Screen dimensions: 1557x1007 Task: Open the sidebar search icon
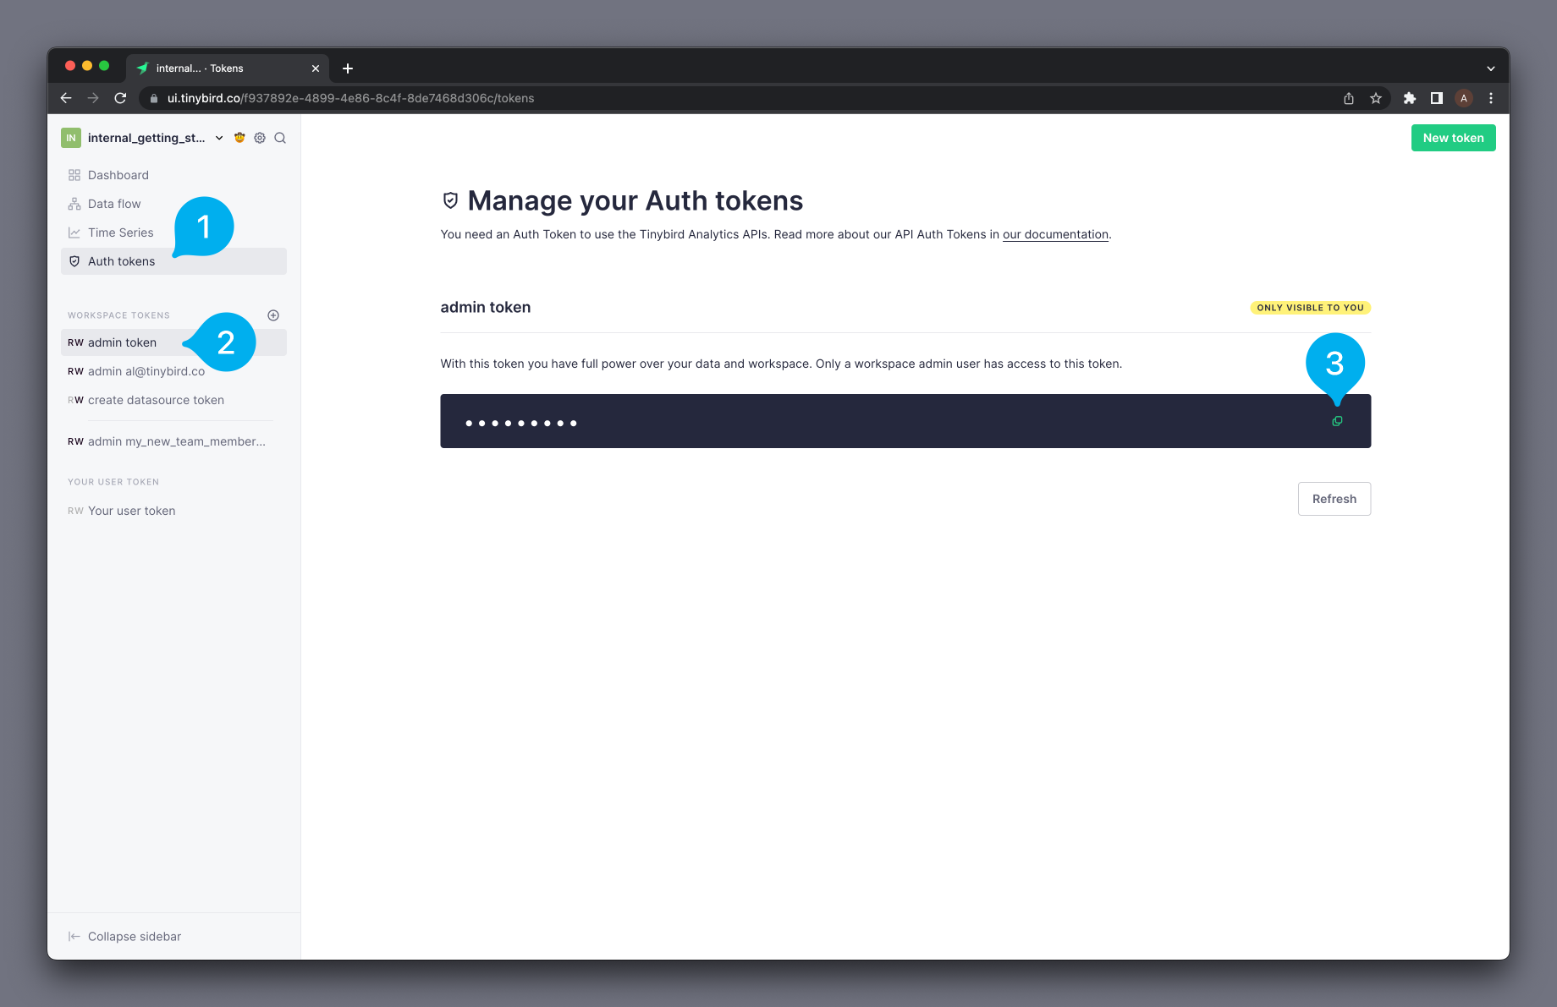pyautogui.click(x=280, y=138)
